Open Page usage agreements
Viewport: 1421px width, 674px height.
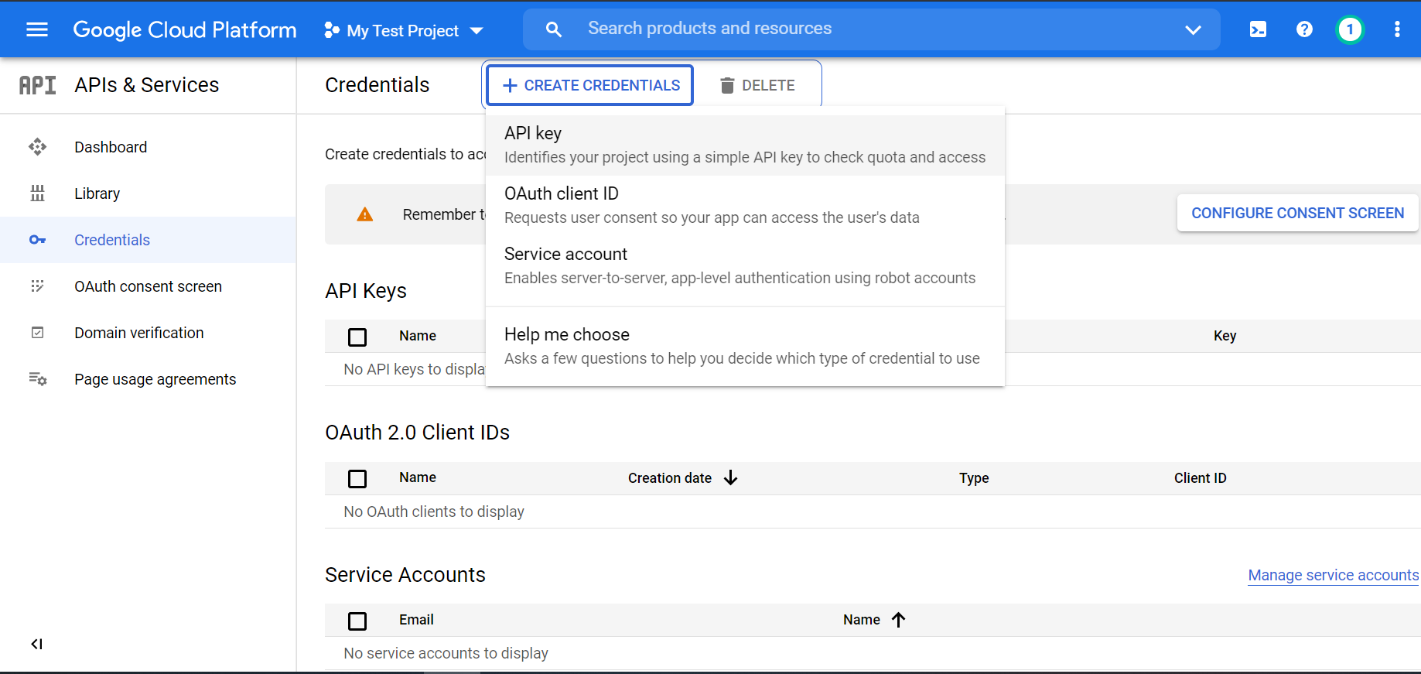[x=148, y=379]
